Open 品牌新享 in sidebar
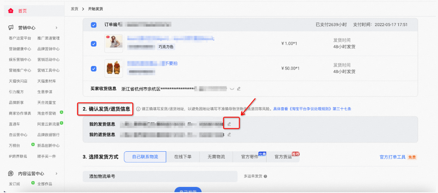 point(16,103)
